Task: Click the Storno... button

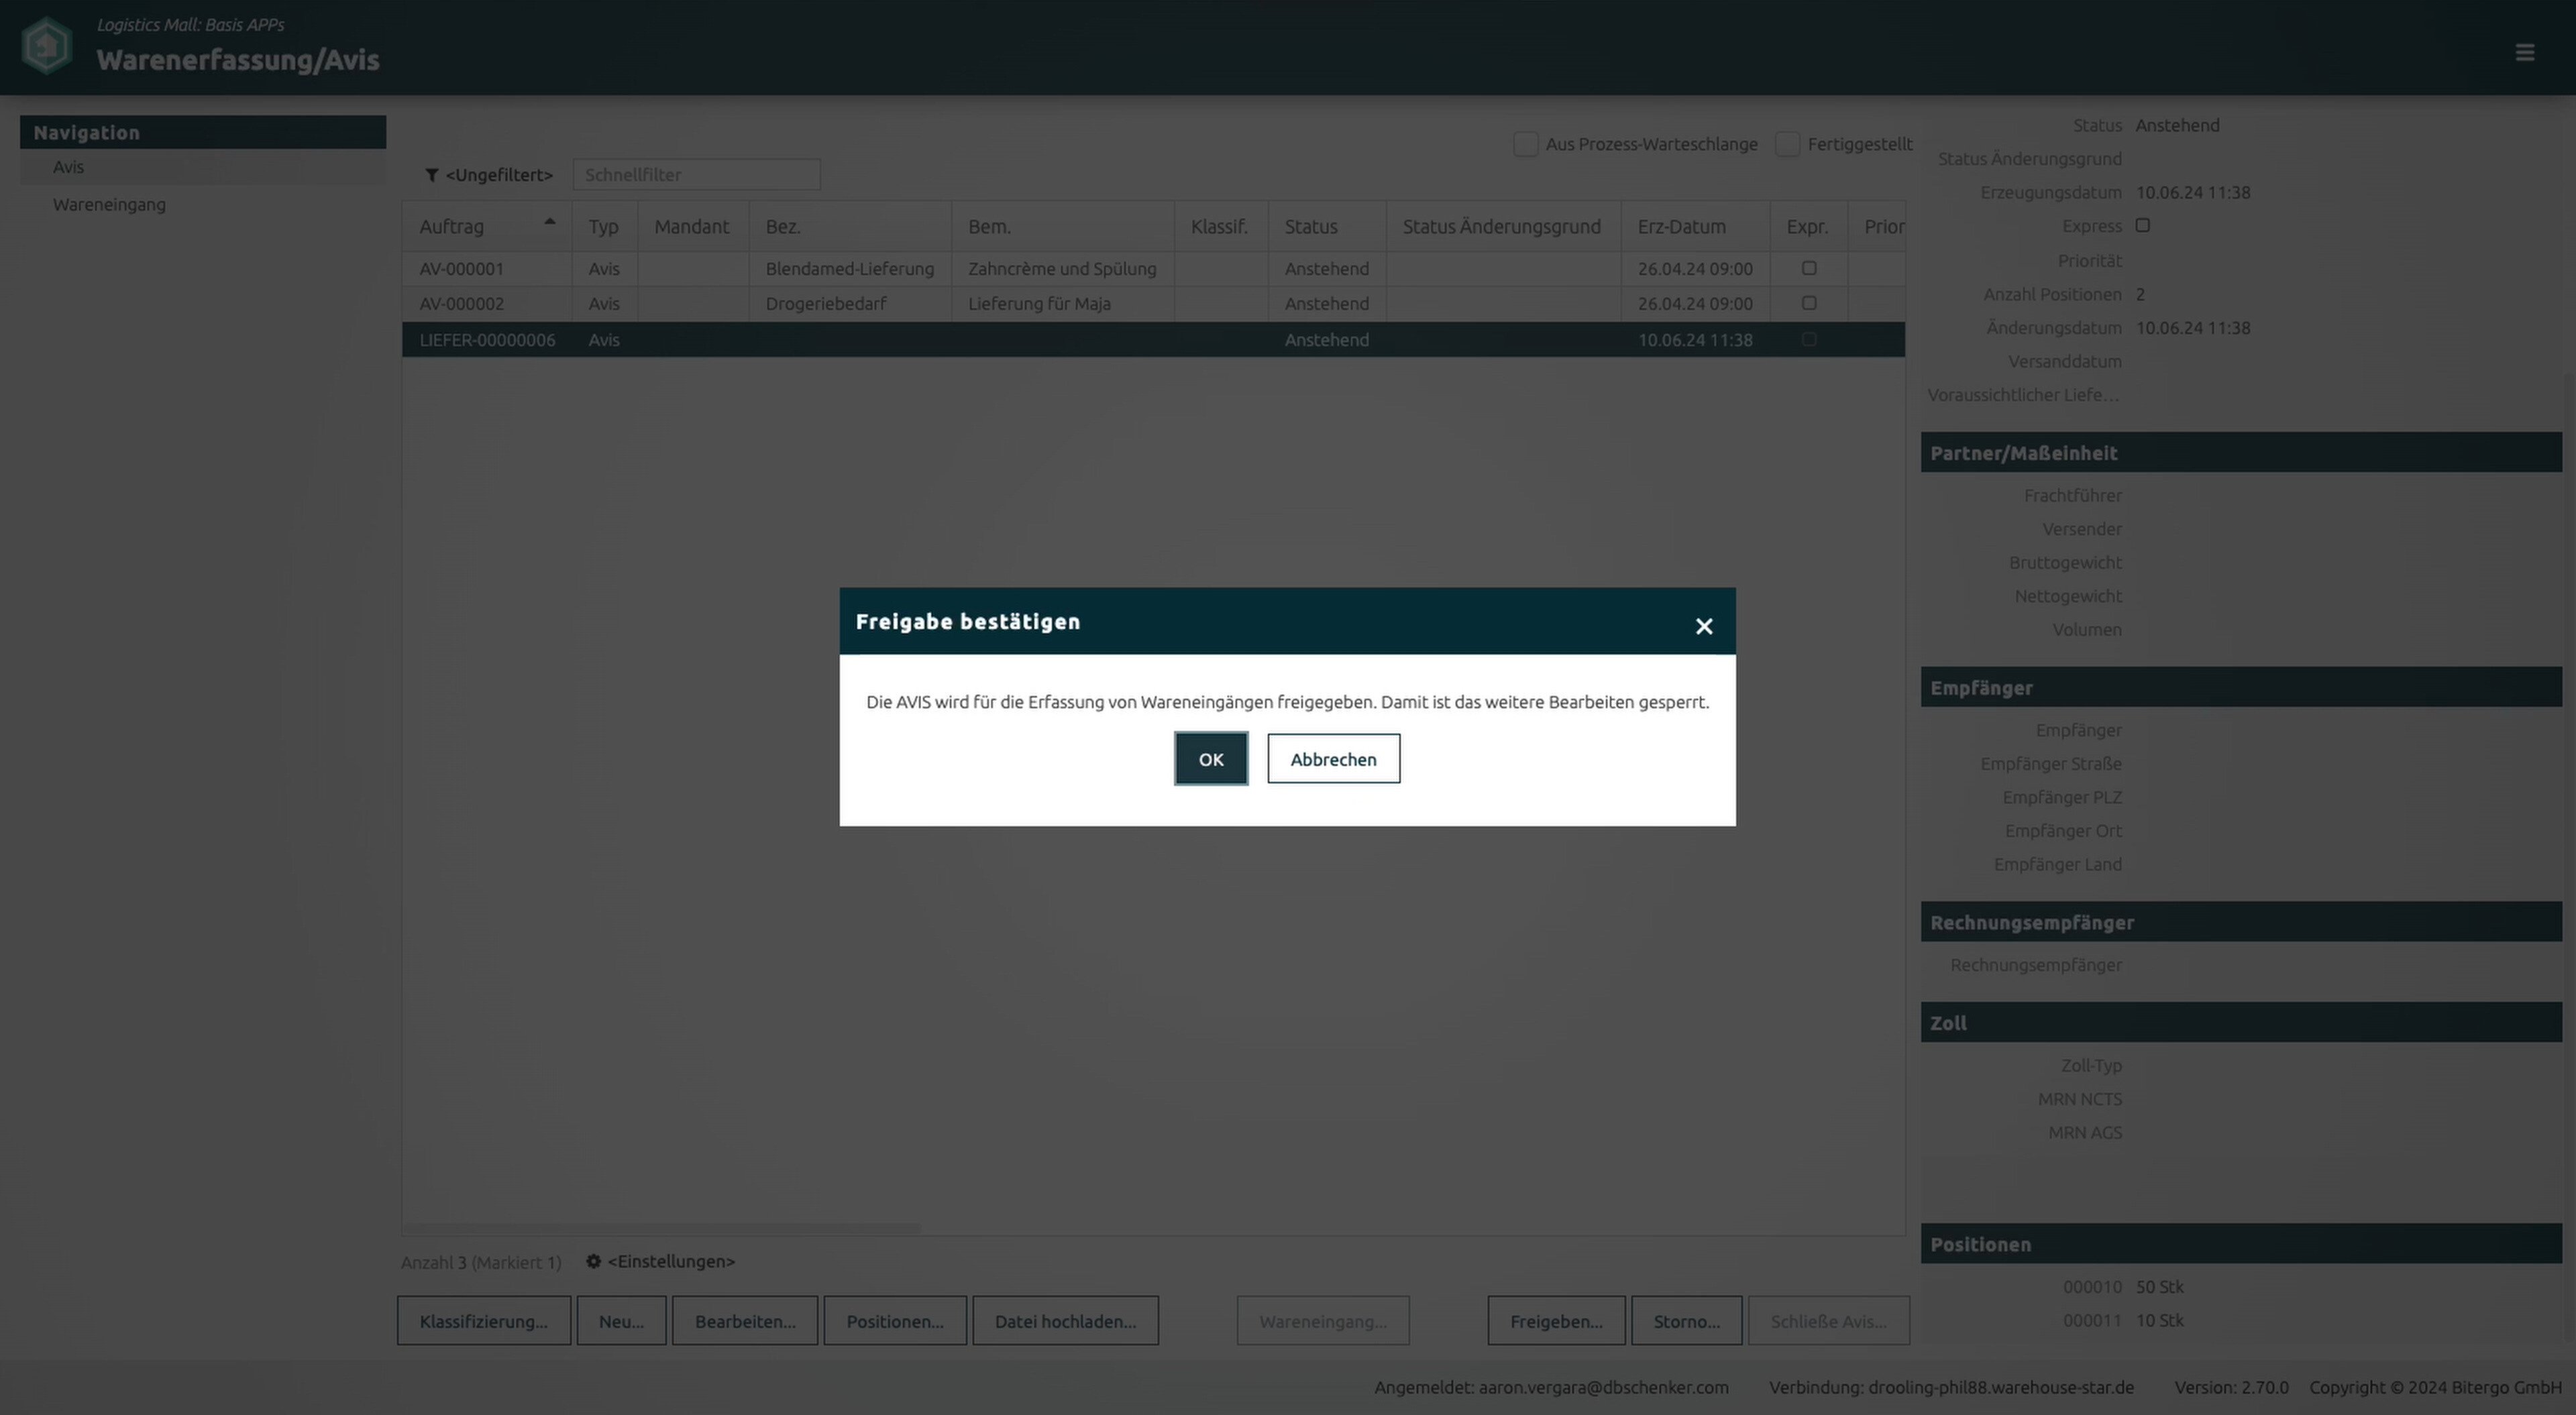Action: tap(1687, 1321)
